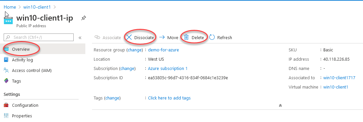
Task: Open the Azure subscription 1 link
Action: pos(168,68)
